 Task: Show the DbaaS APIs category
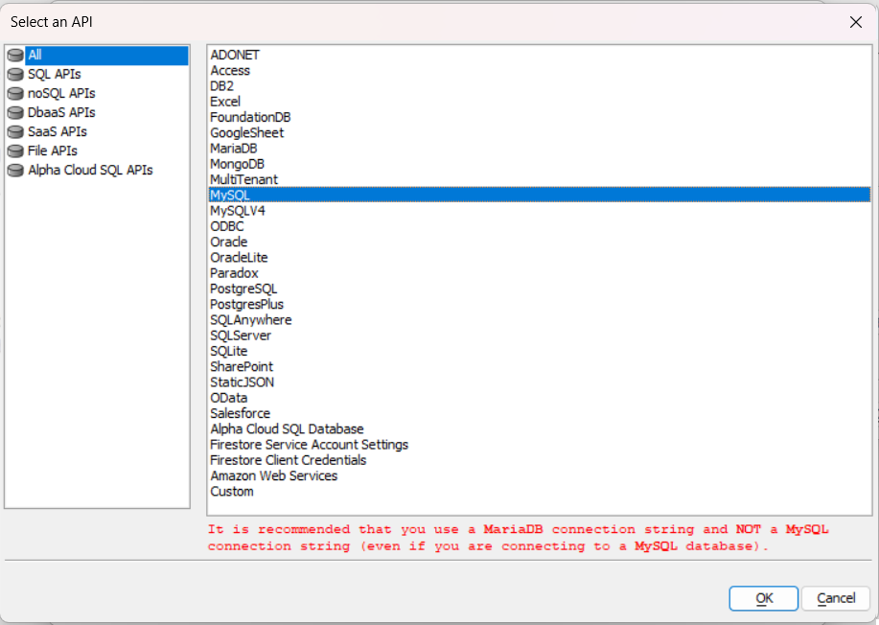pos(61,113)
